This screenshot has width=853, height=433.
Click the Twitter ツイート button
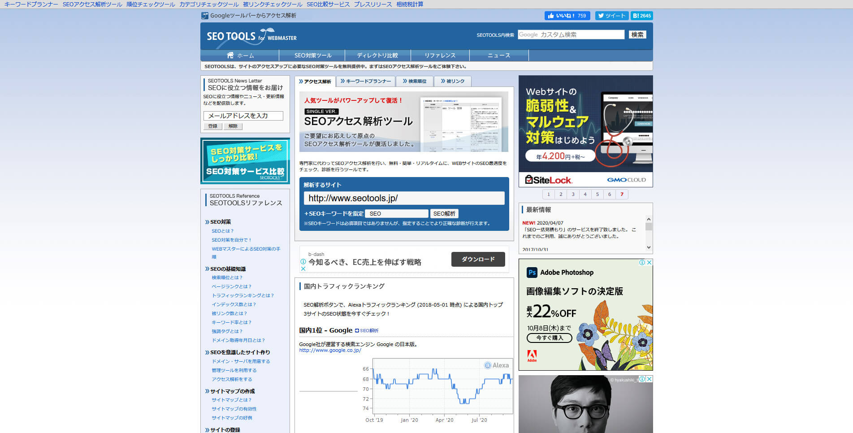[x=612, y=16]
